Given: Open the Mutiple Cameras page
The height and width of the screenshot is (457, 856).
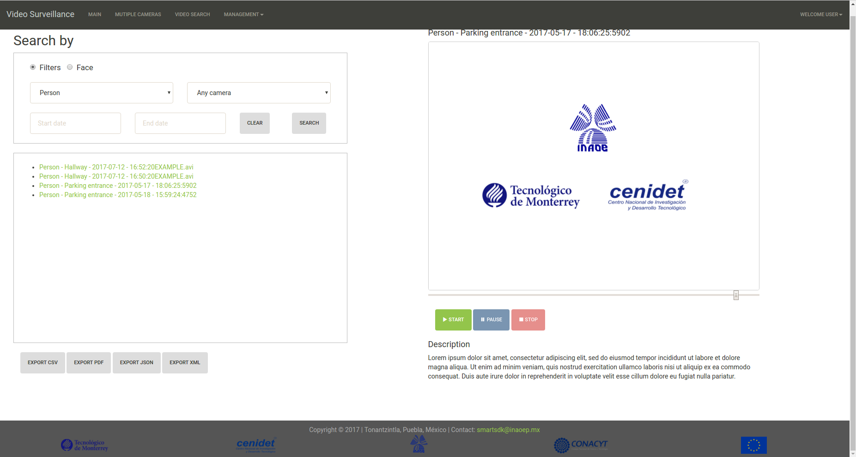Looking at the screenshot, I should coord(138,15).
